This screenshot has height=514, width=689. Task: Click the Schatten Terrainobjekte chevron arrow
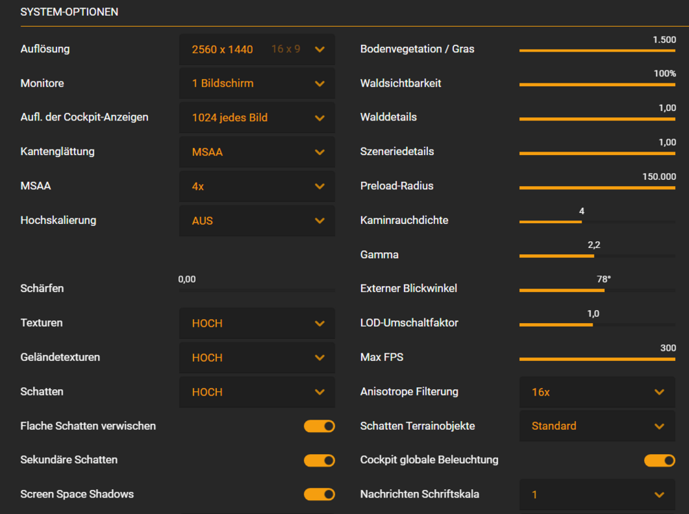coord(659,426)
